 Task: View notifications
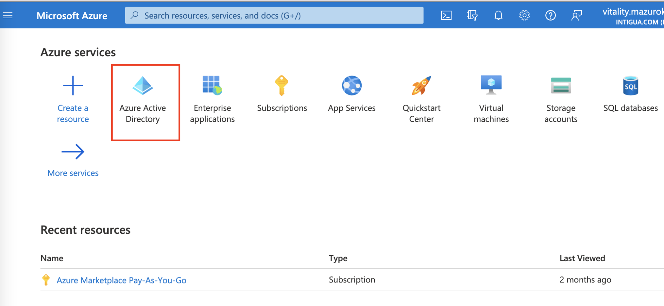point(498,15)
